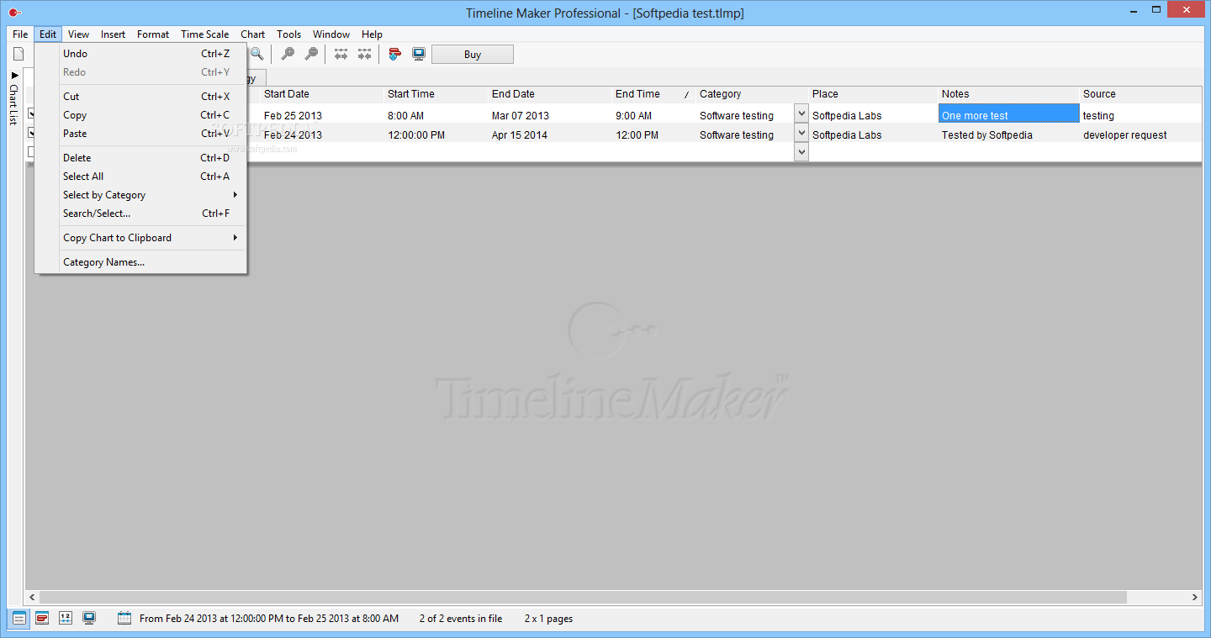Viewport: 1211px width, 638px height.
Task: Select the 'developer request' source cell
Action: [x=1140, y=134]
